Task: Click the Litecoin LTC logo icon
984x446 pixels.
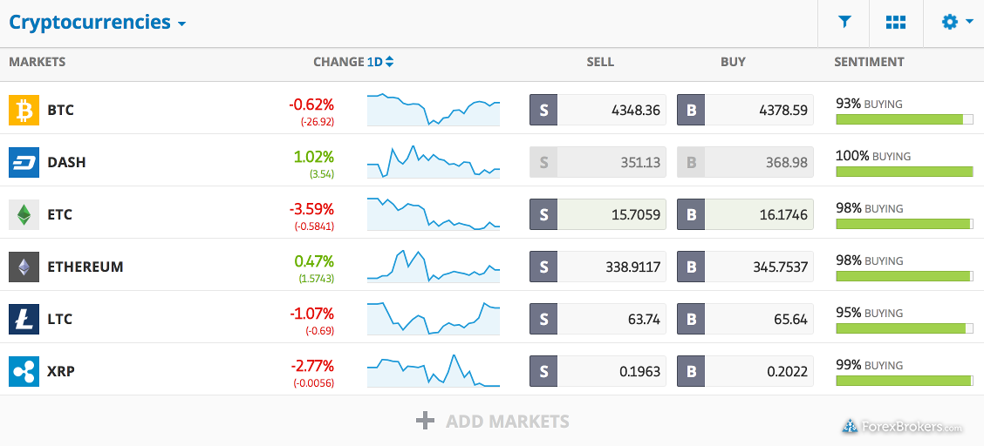Action: (24, 319)
